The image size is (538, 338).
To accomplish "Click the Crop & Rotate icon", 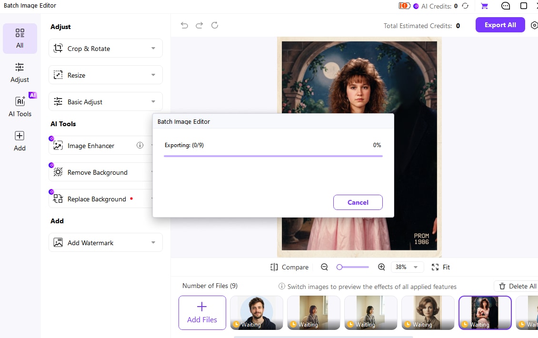I will pos(58,49).
